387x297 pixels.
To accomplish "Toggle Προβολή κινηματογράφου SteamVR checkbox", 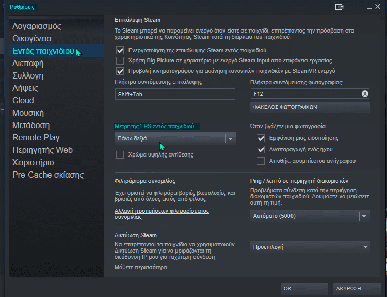I will pos(120,71).
